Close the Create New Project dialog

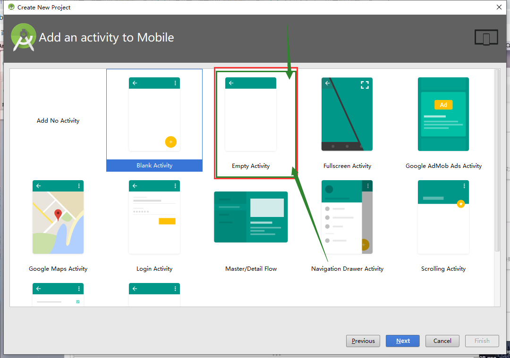499,7
